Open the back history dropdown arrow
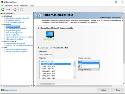The height and width of the screenshot is (94, 125). tap(12, 9)
